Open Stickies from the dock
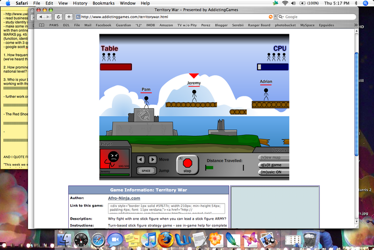Screen dimensions: 374x250 point(132,240)
